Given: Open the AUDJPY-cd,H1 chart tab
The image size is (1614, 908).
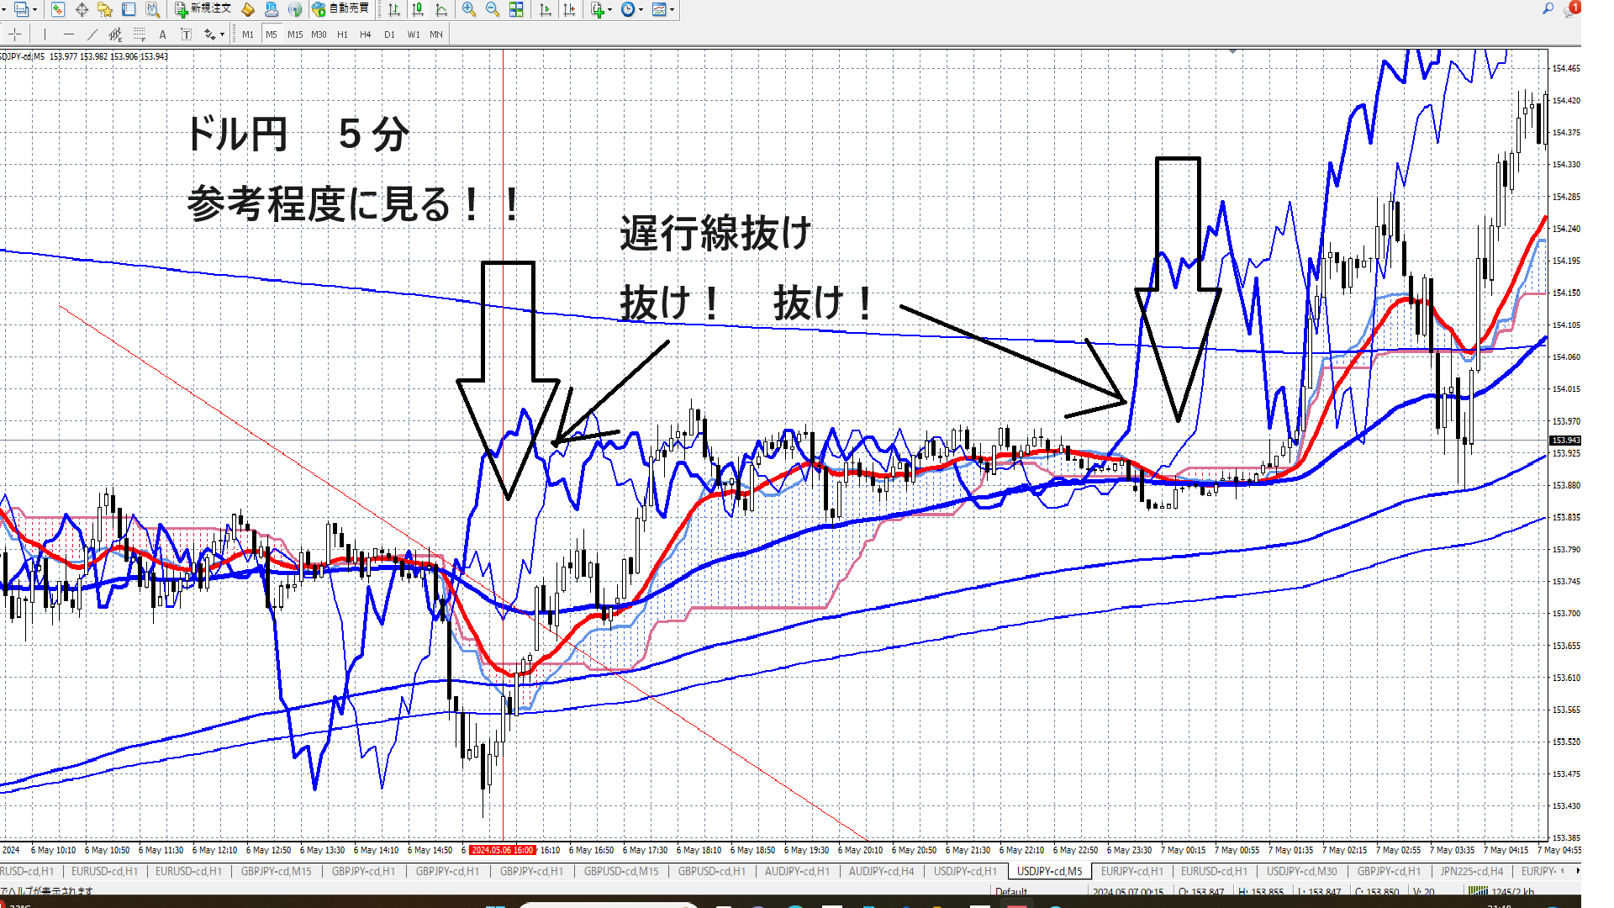Looking at the screenshot, I should 797,871.
